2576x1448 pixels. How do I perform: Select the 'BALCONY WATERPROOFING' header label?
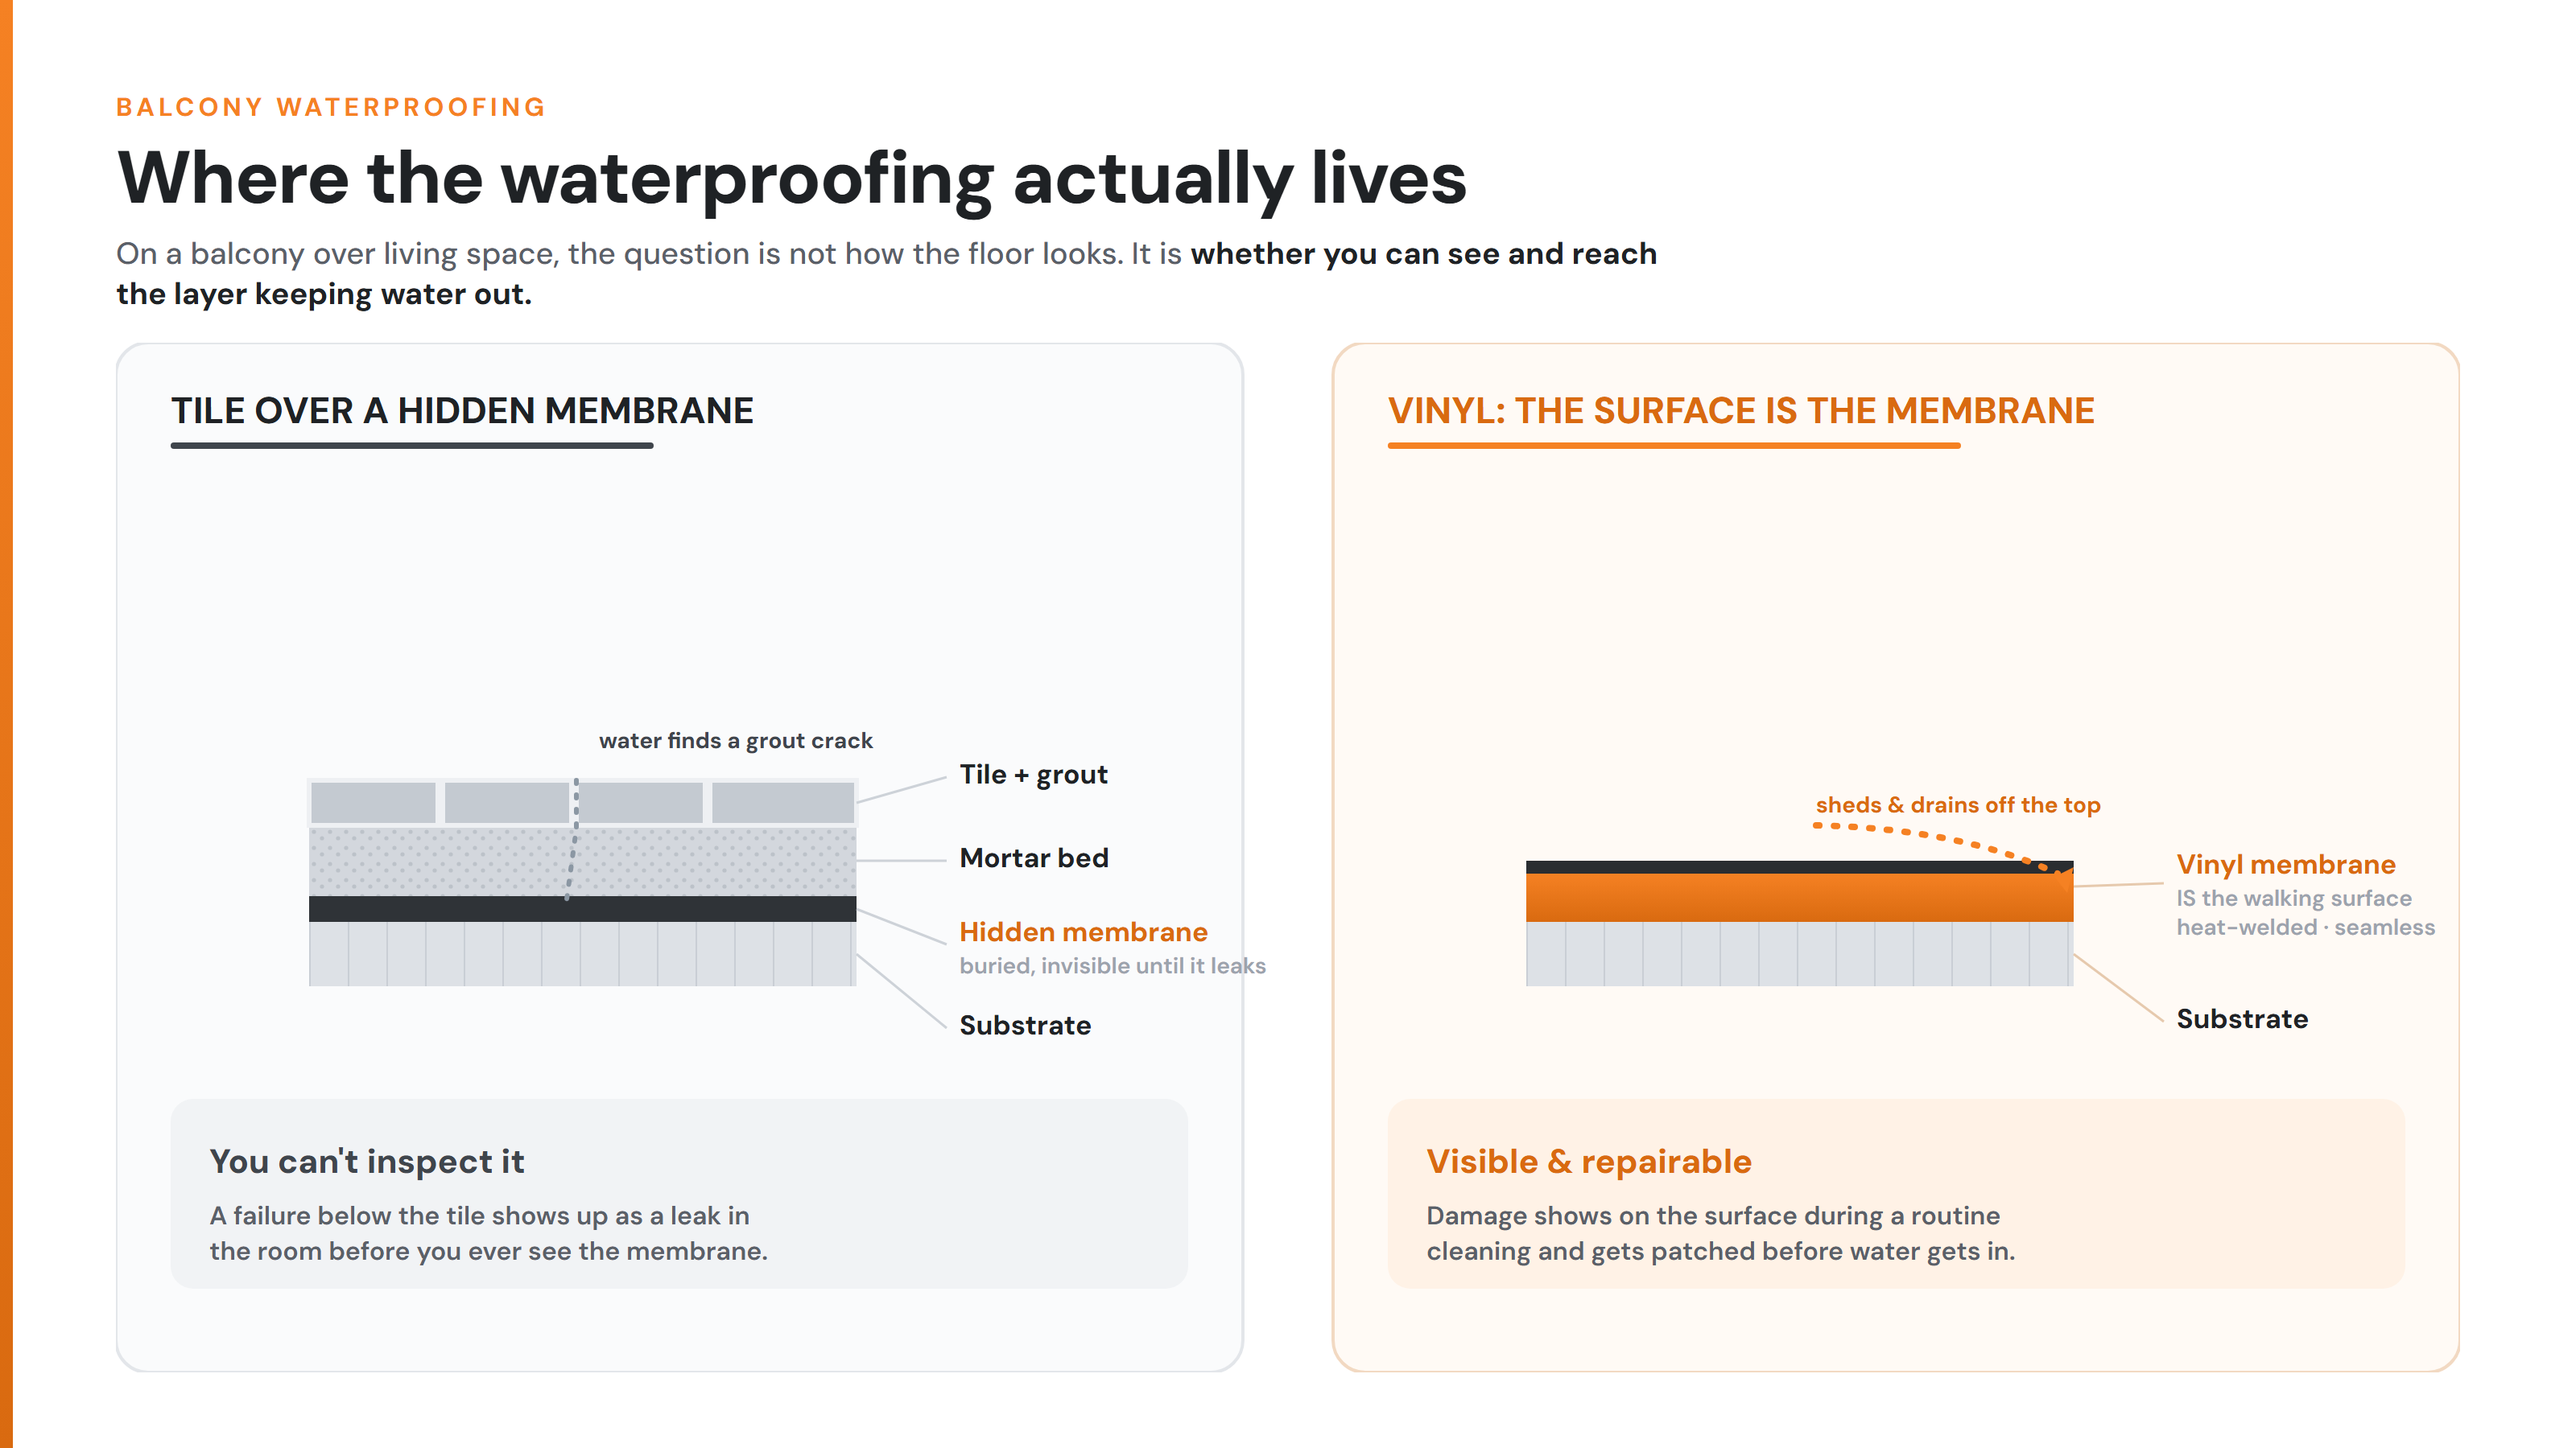[x=331, y=107]
